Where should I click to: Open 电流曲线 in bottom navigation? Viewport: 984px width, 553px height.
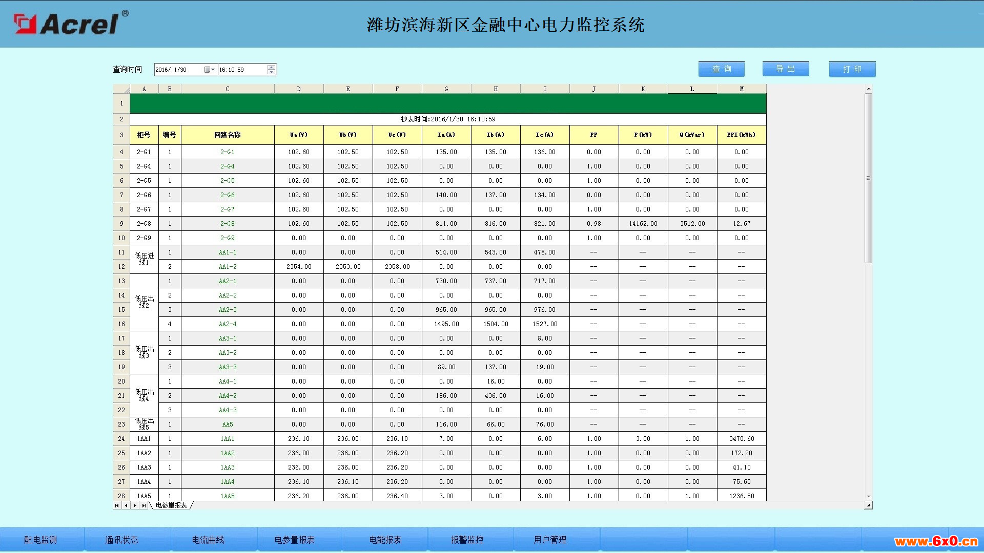(x=208, y=540)
